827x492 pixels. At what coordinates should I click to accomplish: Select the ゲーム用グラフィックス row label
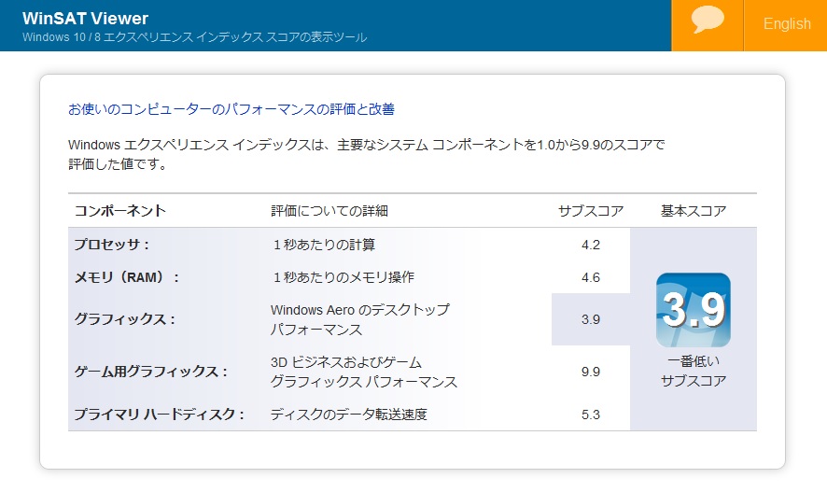click(x=151, y=372)
